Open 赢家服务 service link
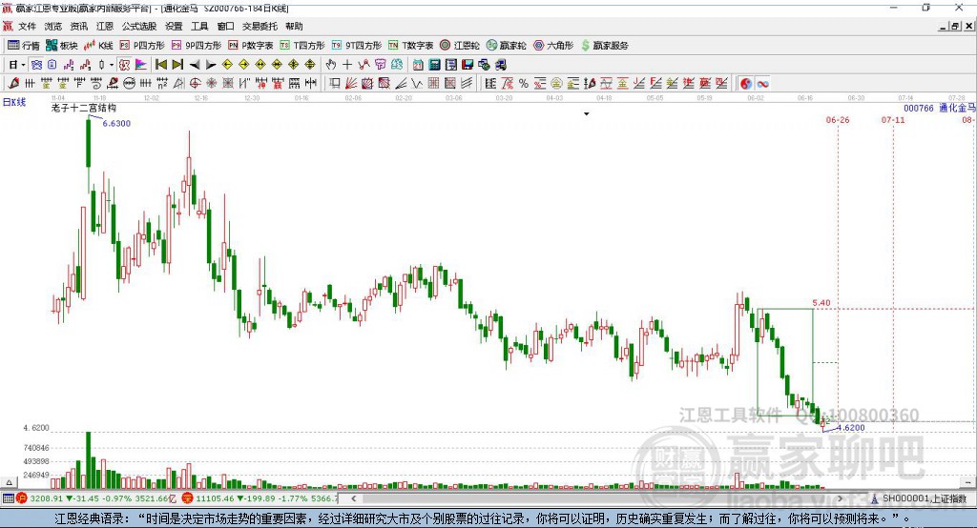977x528 pixels. 605,46
